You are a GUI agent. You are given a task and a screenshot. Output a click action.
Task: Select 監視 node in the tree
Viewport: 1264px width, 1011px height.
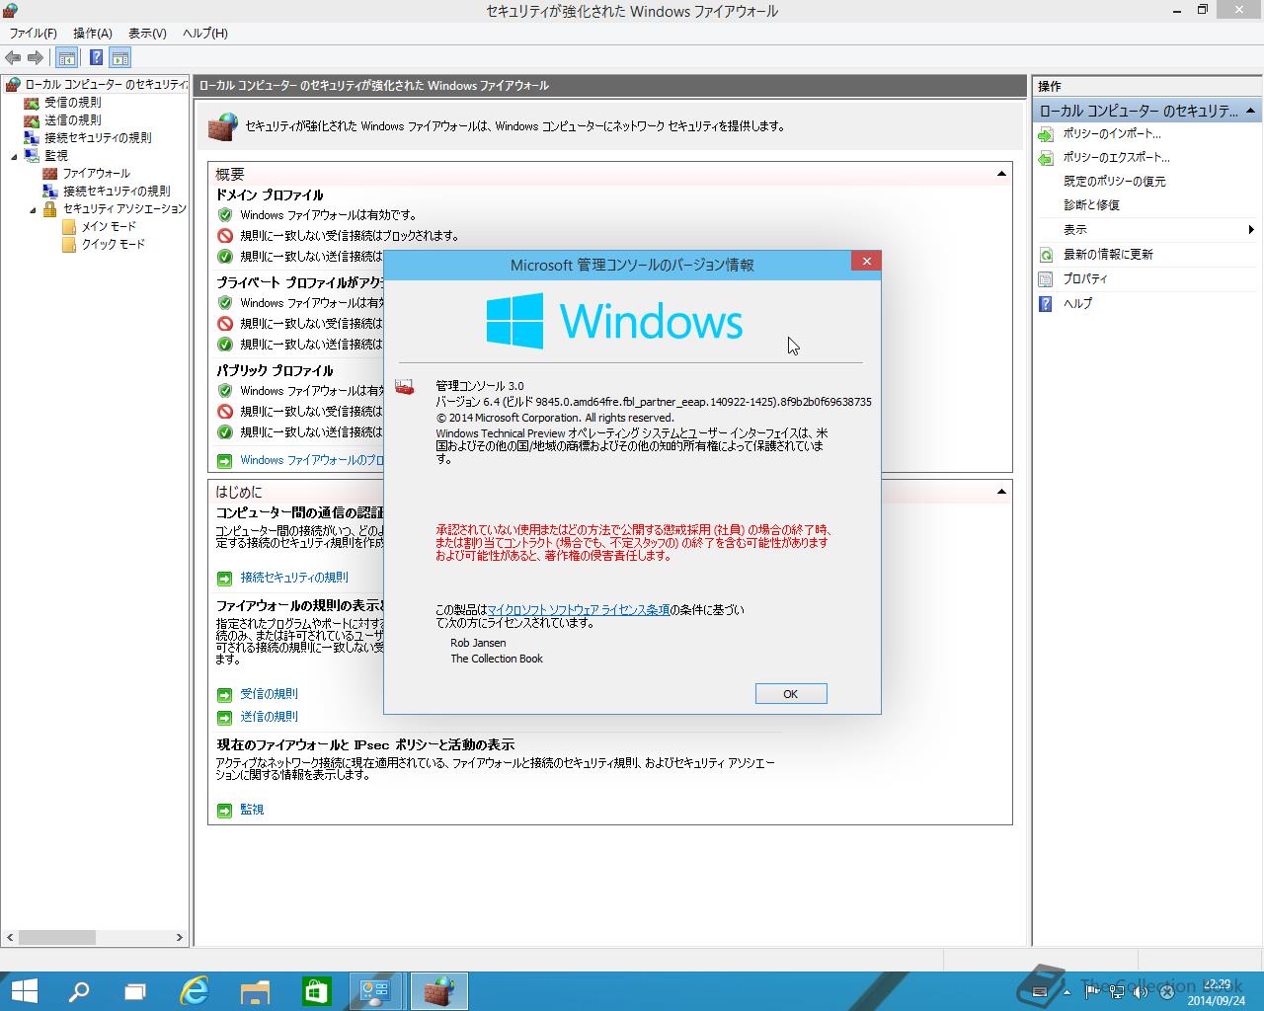pyautogui.click(x=56, y=156)
